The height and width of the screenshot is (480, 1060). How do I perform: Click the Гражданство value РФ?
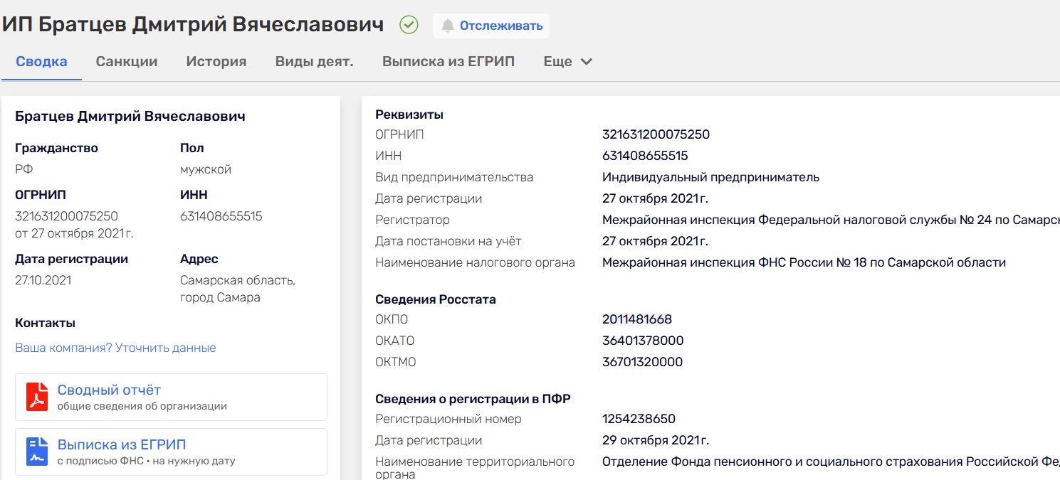point(23,169)
